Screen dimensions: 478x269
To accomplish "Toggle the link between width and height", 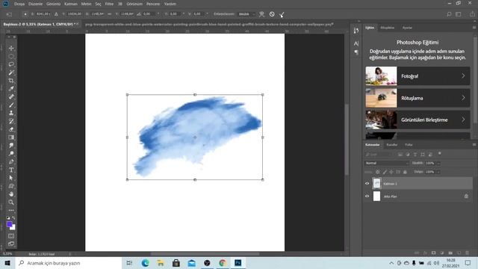I will (x=109, y=14).
